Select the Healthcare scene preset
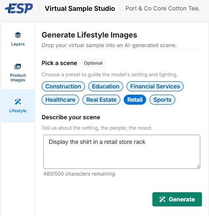 pyautogui.click(x=60, y=100)
